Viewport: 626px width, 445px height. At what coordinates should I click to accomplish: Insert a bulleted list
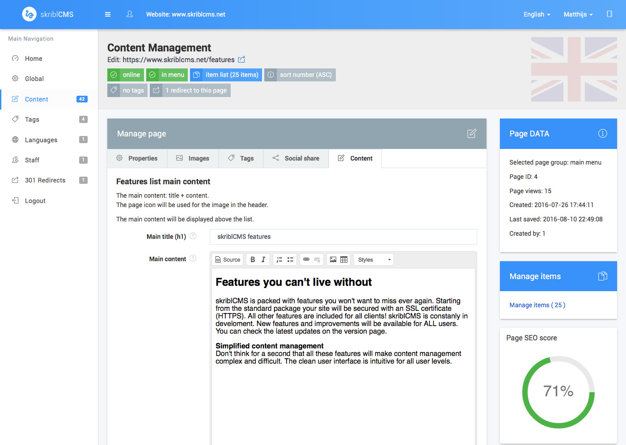click(x=290, y=259)
